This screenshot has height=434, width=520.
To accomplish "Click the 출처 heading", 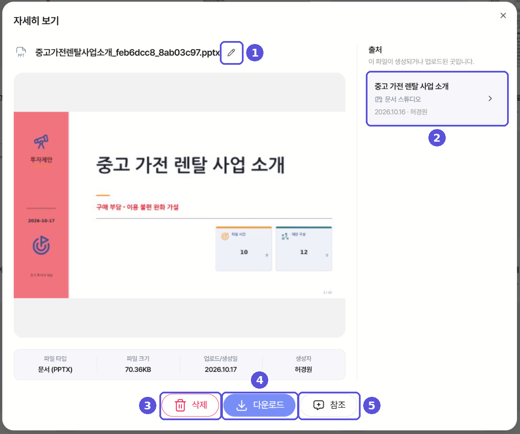I will coord(375,50).
